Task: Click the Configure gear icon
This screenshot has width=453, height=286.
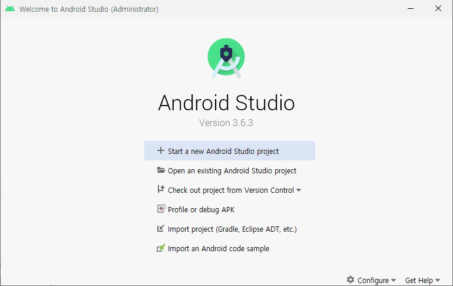Action: [351, 280]
